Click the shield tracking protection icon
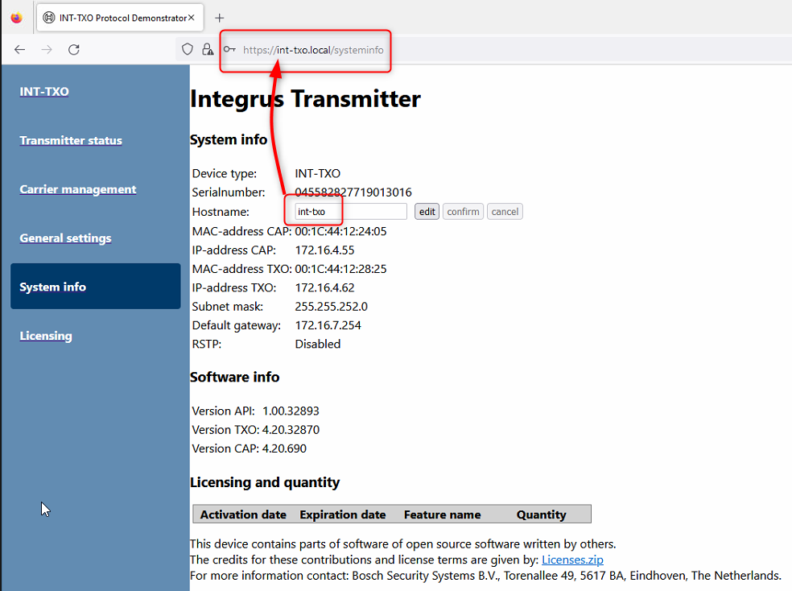This screenshot has height=591, width=792. click(x=188, y=50)
